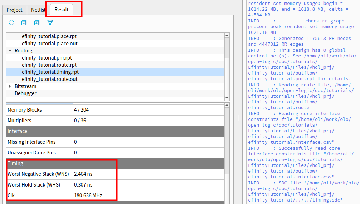360x204 pixels.
Task: Click the summary table scrollbar thumb
Action: (x=227, y=141)
